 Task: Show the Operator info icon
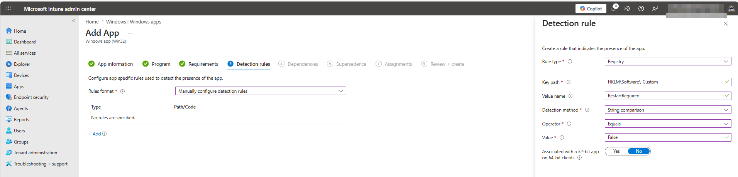pos(569,124)
